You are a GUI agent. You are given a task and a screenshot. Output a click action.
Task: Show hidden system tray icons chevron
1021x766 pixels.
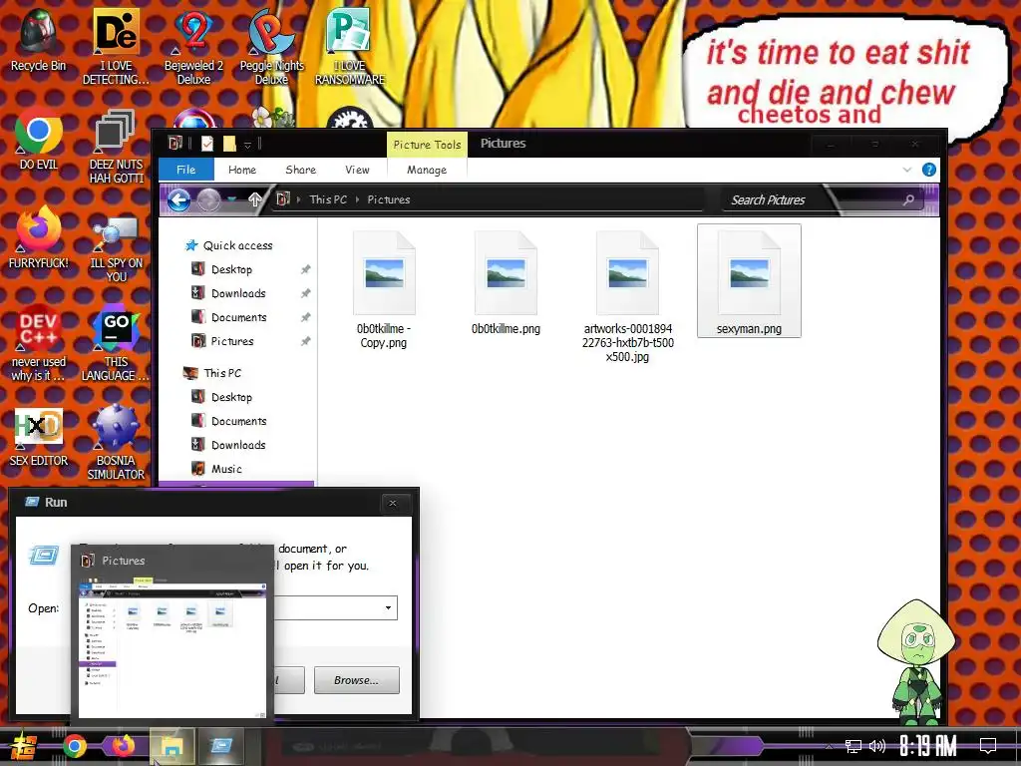829,747
